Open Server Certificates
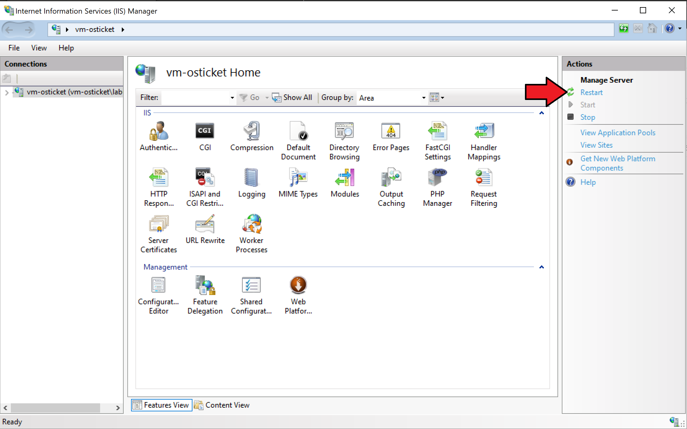 pos(159,233)
